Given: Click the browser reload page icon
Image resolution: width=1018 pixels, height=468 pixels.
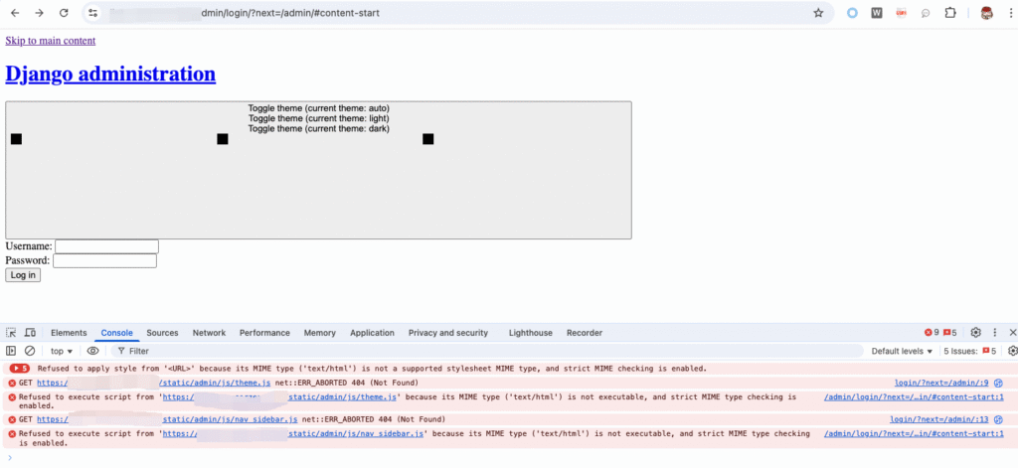Looking at the screenshot, I should point(64,13).
